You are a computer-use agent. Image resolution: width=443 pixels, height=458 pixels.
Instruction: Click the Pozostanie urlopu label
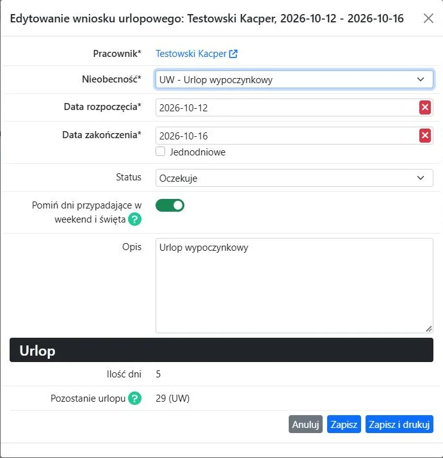pyautogui.click(x=88, y=399)
